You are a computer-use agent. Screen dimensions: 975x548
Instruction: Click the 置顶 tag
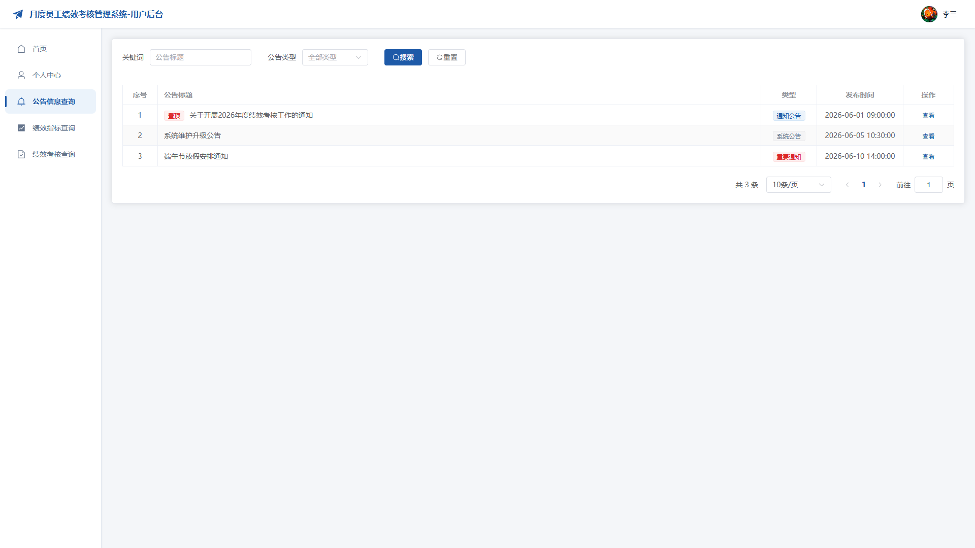point(174,116)
